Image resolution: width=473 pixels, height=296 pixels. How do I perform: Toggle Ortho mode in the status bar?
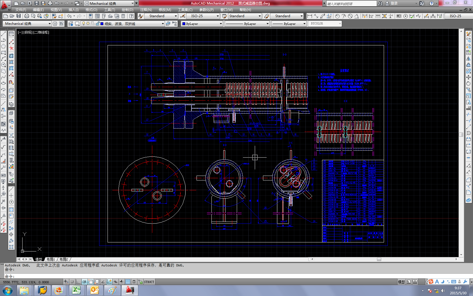tap(78, 282)
